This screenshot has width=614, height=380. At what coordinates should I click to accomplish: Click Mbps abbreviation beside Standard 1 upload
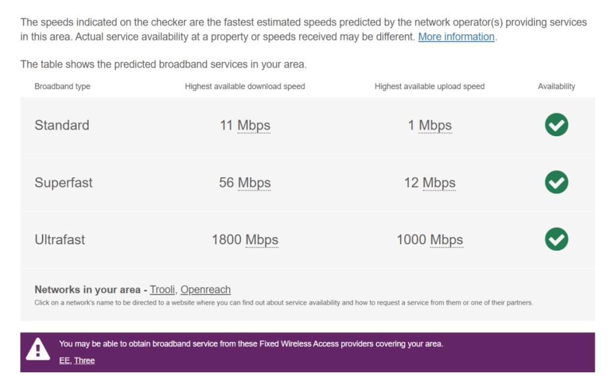click(x=435, y=125)
